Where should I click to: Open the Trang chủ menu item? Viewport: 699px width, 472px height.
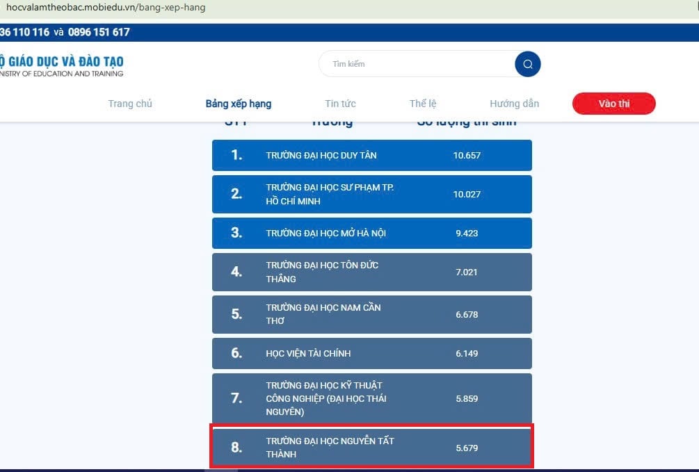click(130, 104)
